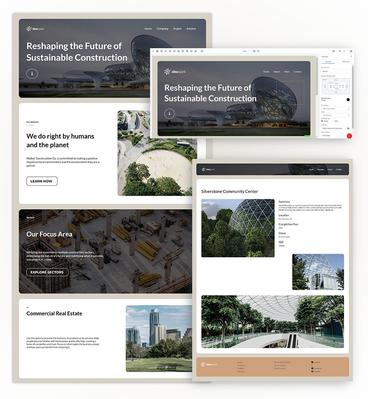
Task: Click the redo arrow in editor toolbar
Action: tap(344, 51)
